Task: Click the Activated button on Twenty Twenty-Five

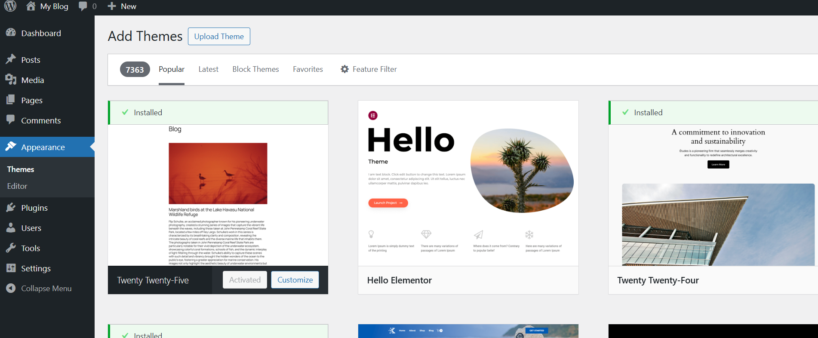Action: coord(245,280)
